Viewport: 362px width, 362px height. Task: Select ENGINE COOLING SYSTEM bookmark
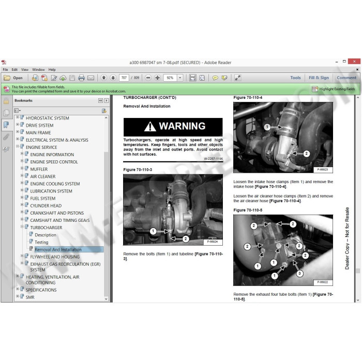pyautogui.click(x=55, y=184)
